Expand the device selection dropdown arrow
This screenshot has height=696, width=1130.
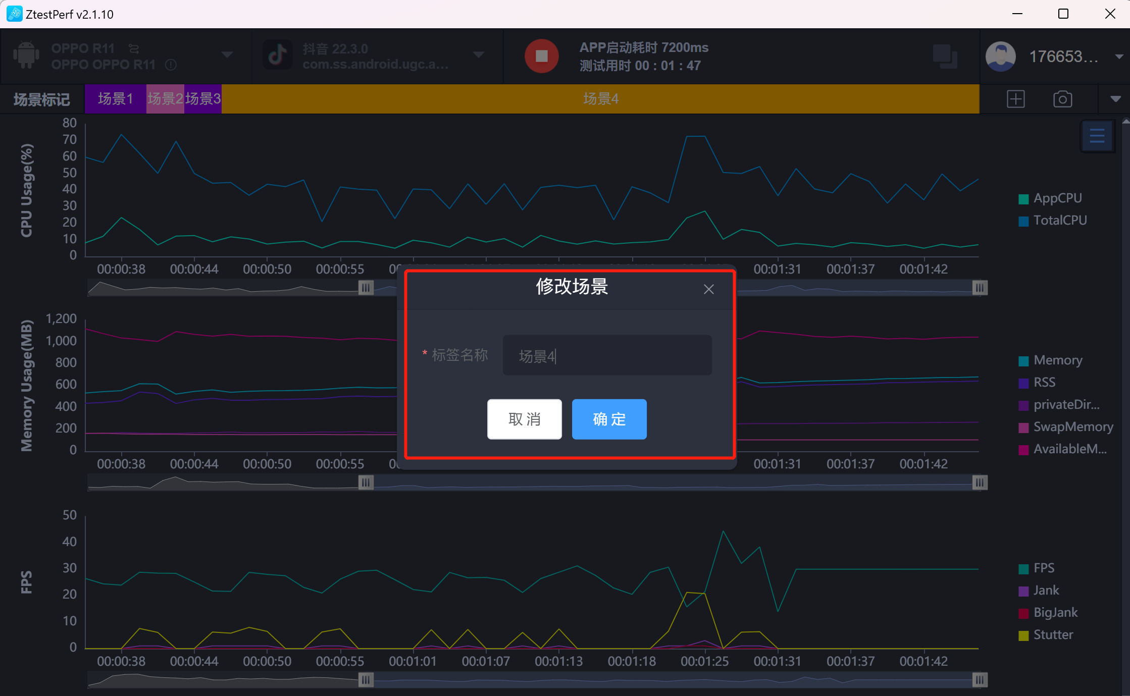tap(227, 55)
